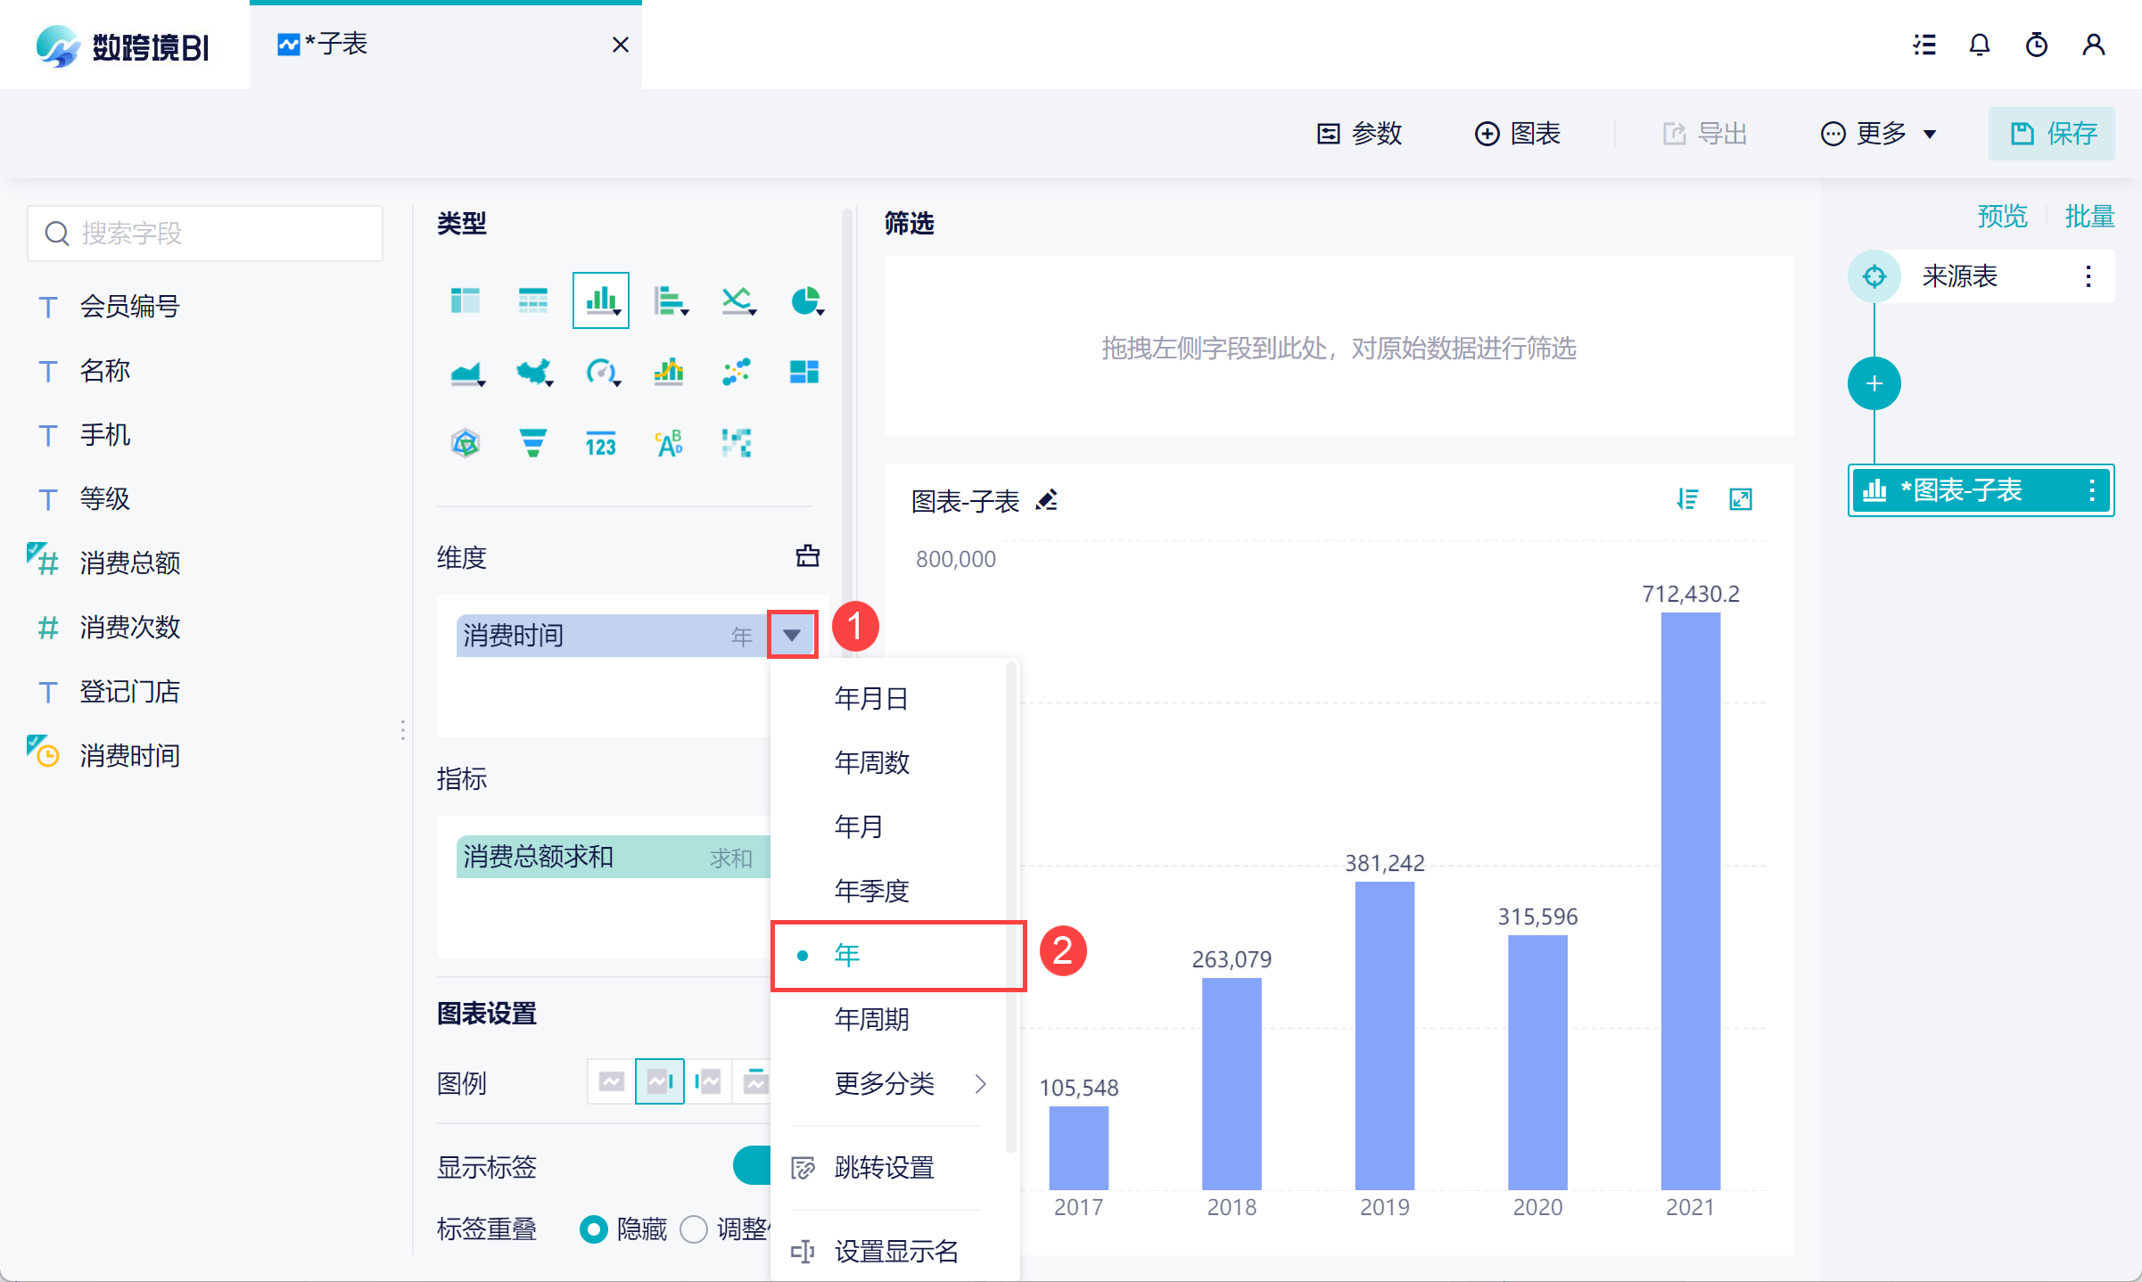
Task: Select 年月 grouping option
Action: [x=859, y=826]
